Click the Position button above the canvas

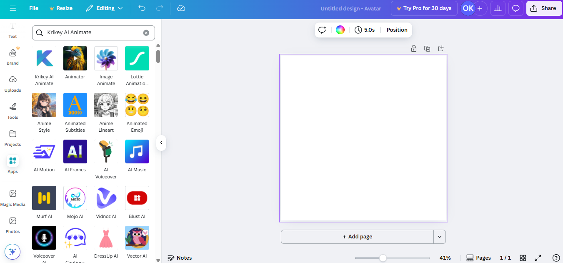coord(396,30)
